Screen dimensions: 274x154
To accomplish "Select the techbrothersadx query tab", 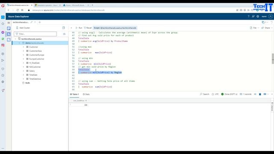I will click(21, 22).
